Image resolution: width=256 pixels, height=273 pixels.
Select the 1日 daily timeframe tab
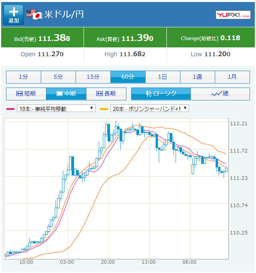[162, 77]
